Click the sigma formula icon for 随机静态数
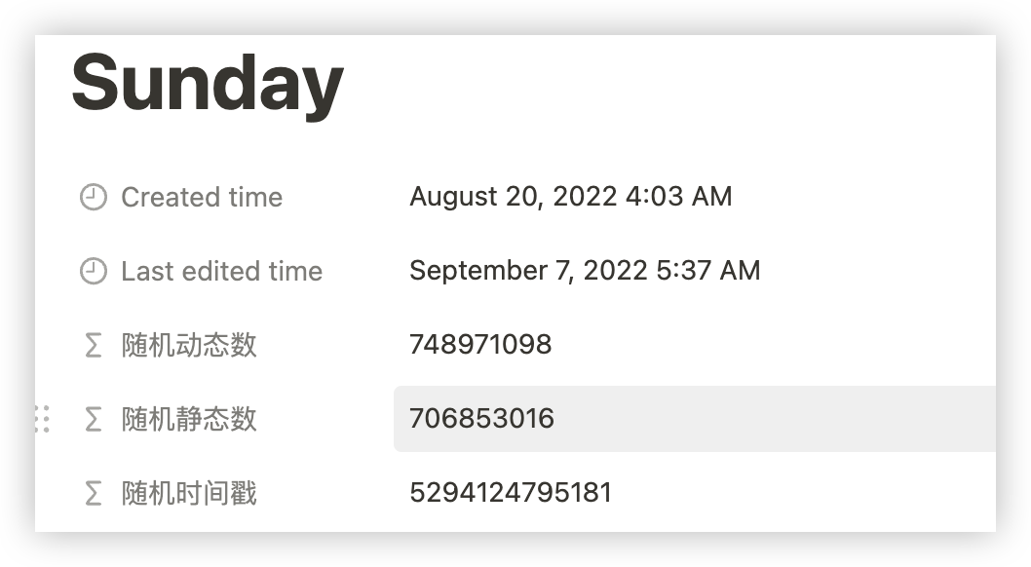 pyautogui.click(x=93, y=419)
